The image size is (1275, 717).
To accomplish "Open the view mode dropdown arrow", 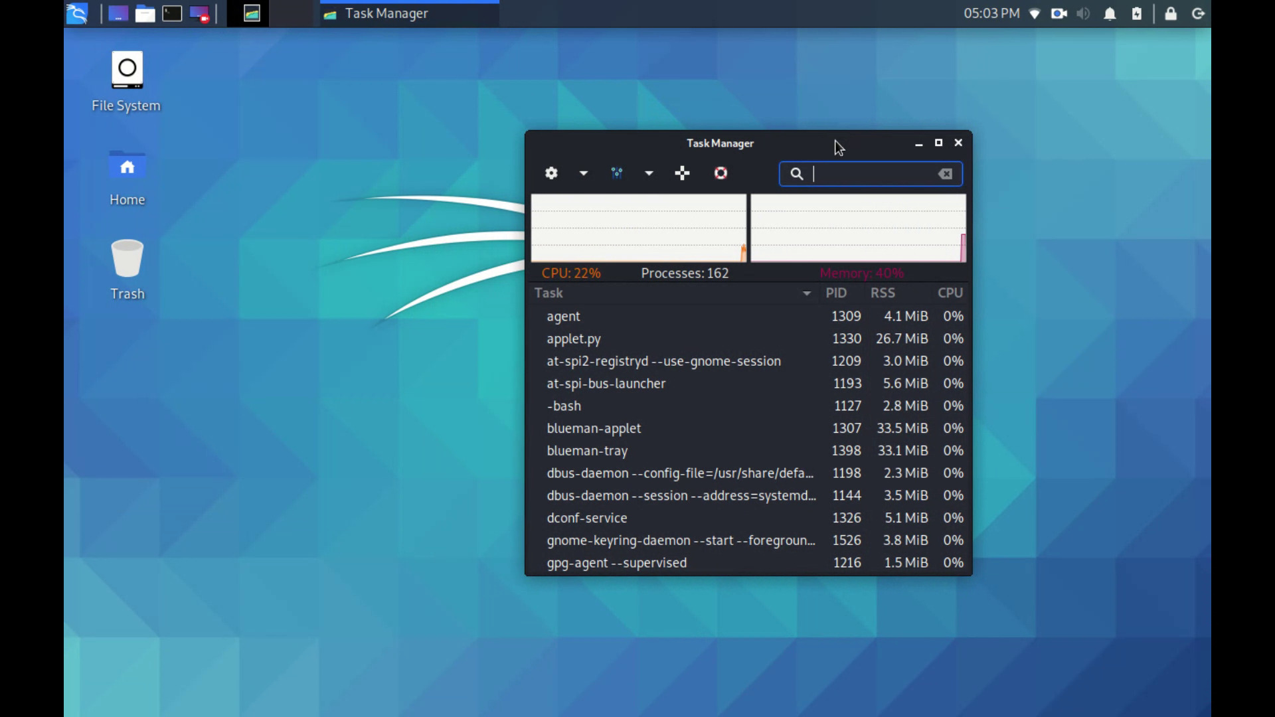I will click(x=648, y=173).
